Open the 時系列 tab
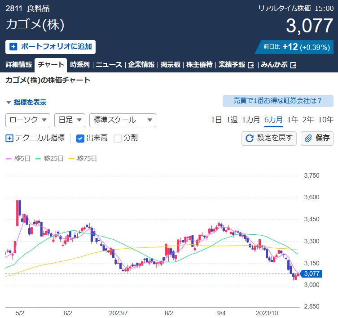Viewport: 338px width, 318px height. click(79, 65)
